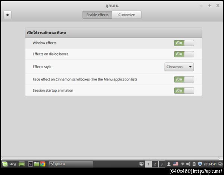Image resolution: width=224 pixels, height=175 pixels.
Task: Toggle Effects on dialog boxes switch
Action: 184,54
